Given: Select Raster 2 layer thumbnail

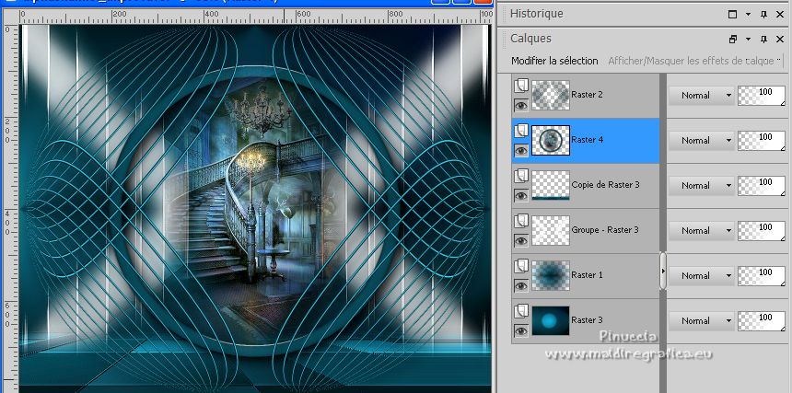Looking at the screenshot, I should point(551,95).
